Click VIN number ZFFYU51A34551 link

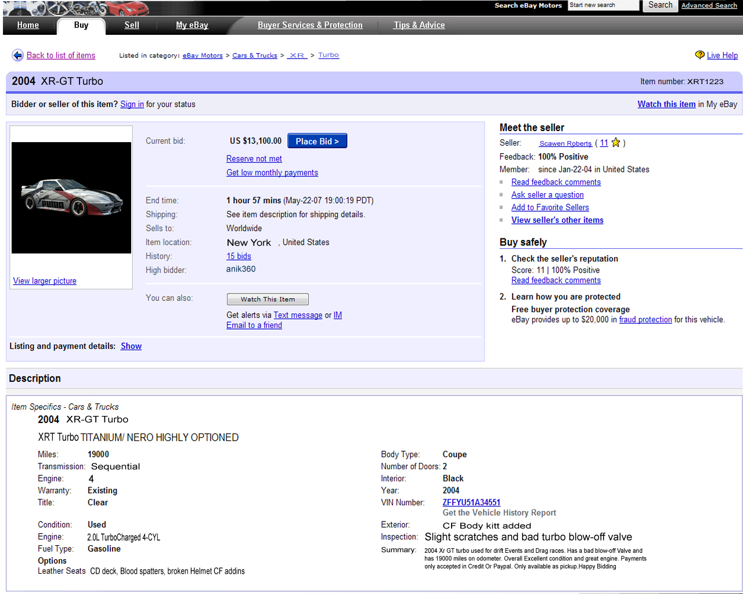tap(471, 502)
